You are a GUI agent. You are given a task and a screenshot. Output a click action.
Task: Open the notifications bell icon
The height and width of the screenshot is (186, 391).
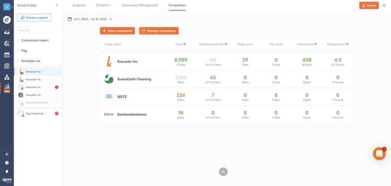coord(7,171)
